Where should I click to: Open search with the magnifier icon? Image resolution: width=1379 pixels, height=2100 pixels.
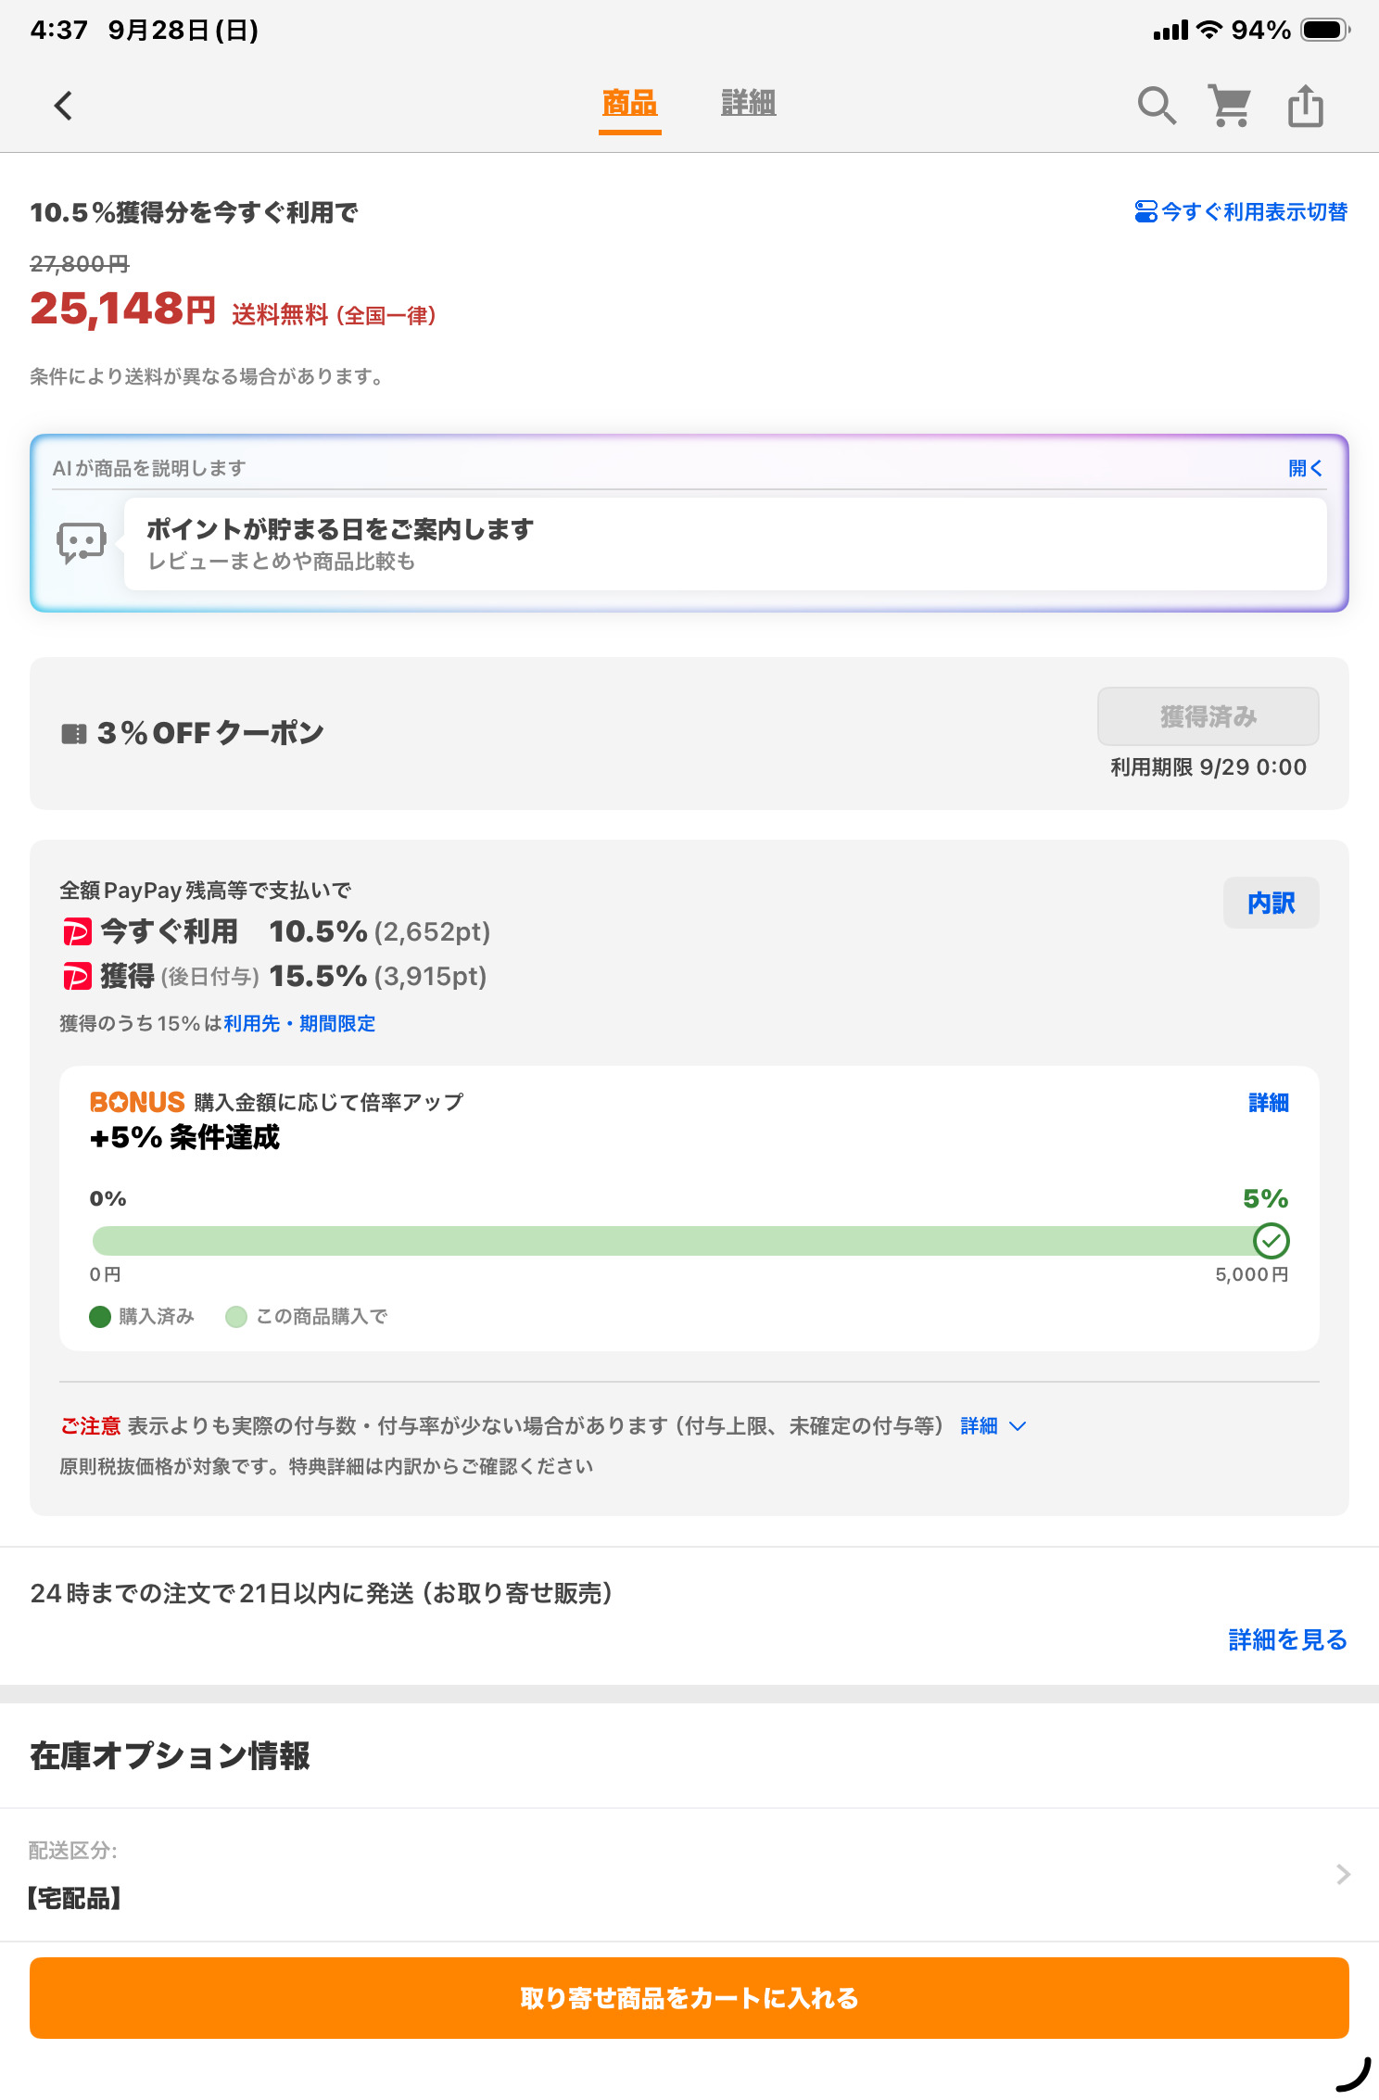click(x=1156, y=106)
